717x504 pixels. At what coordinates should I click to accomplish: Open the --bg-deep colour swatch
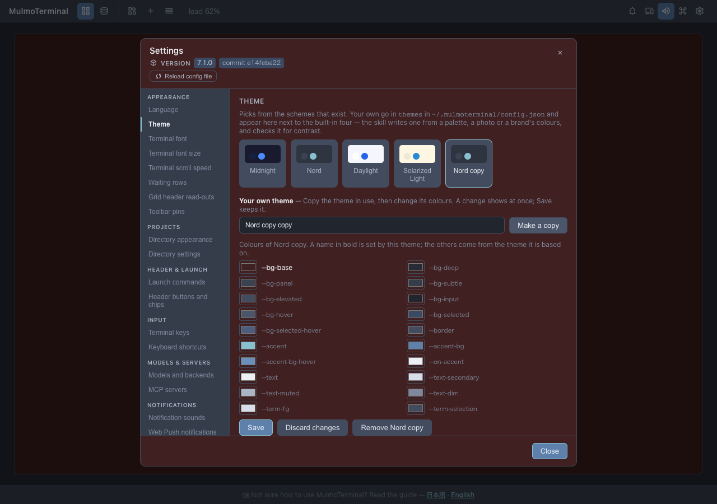tap(416, 268)
